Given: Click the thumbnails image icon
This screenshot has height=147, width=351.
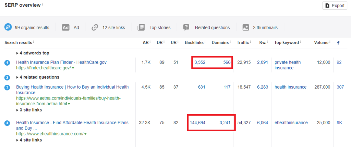Looking at the screenshot, I should (x=246, y=27).
